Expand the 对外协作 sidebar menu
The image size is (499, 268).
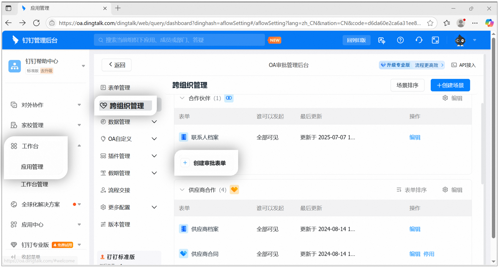[x=79, y=105]
